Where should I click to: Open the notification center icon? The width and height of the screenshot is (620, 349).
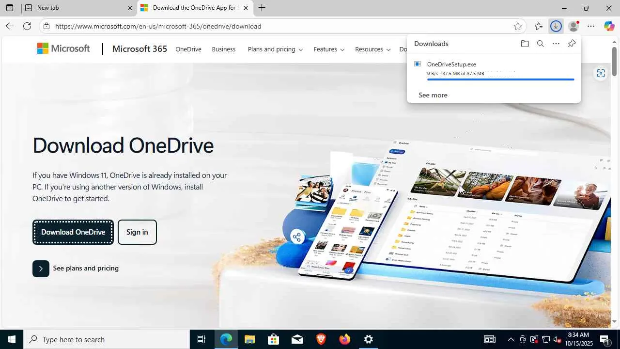coord(604,339)
